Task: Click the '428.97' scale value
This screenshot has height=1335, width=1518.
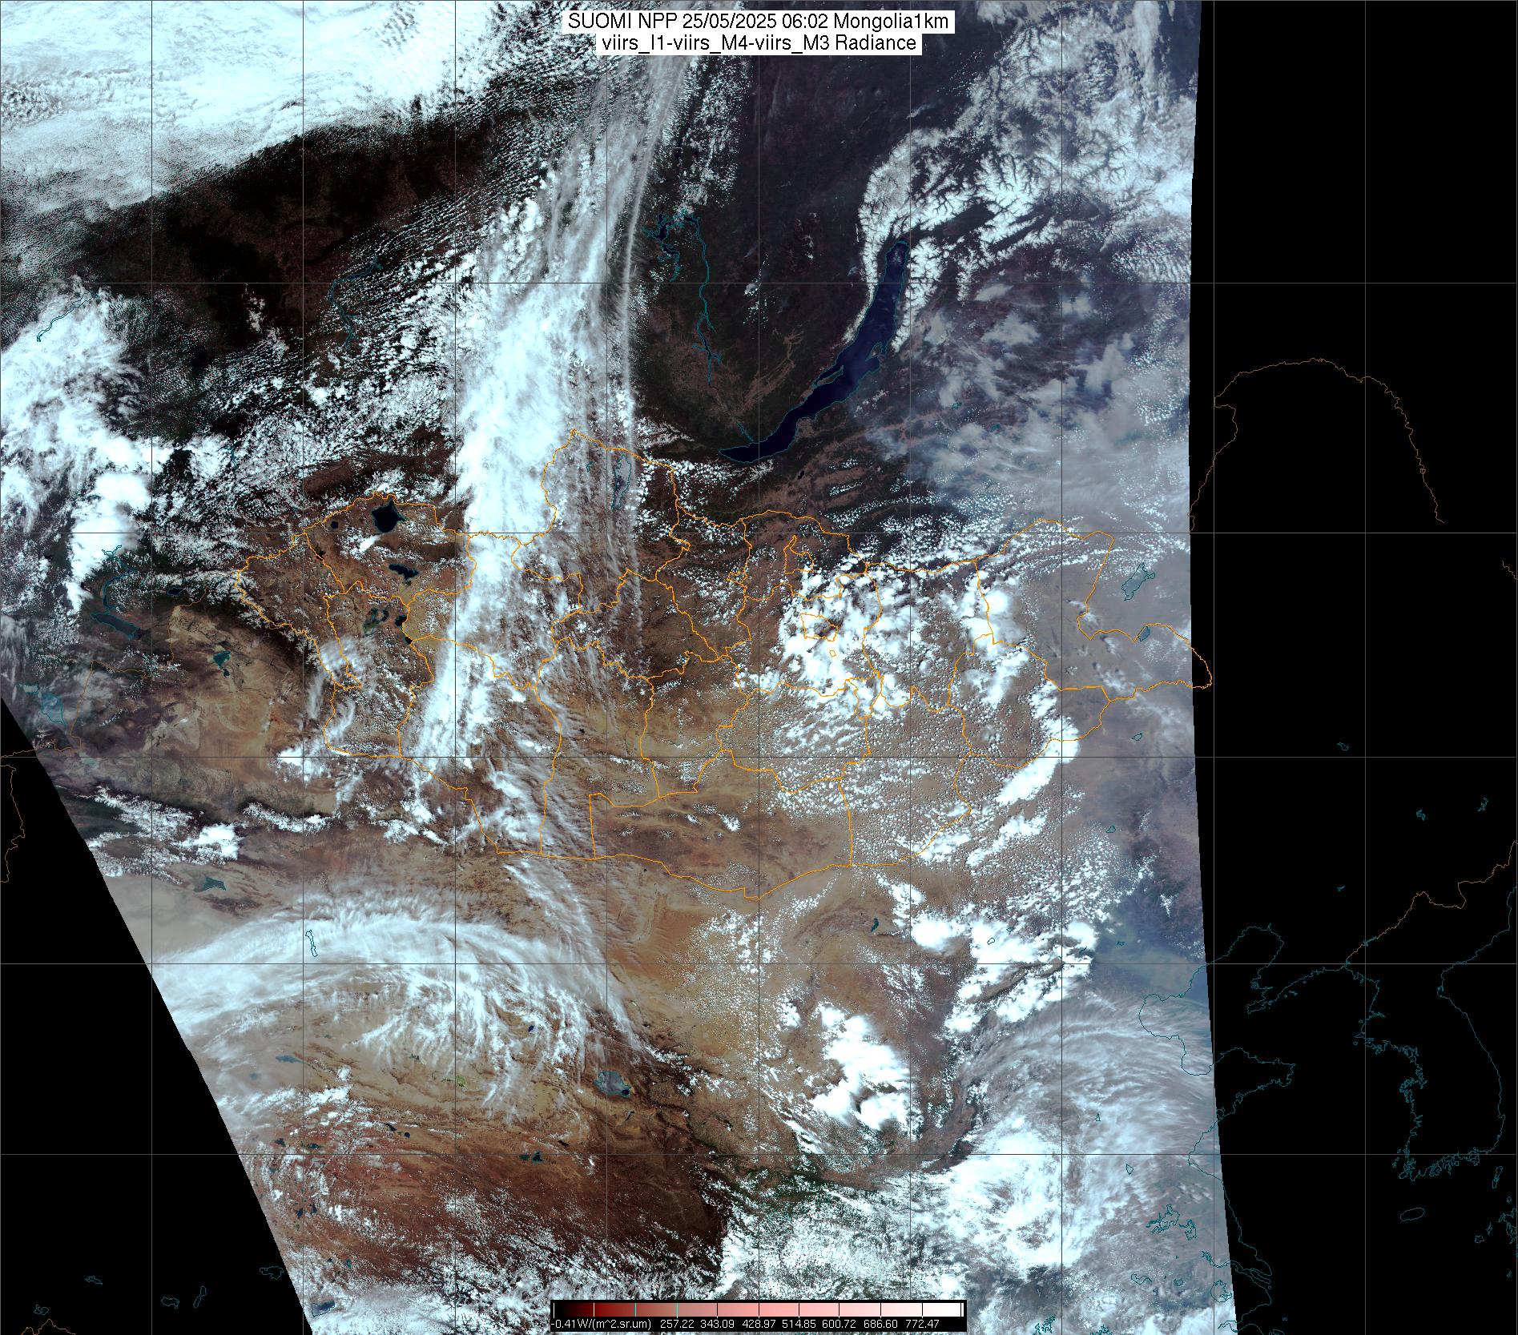Action: (x=759, y=1324)
